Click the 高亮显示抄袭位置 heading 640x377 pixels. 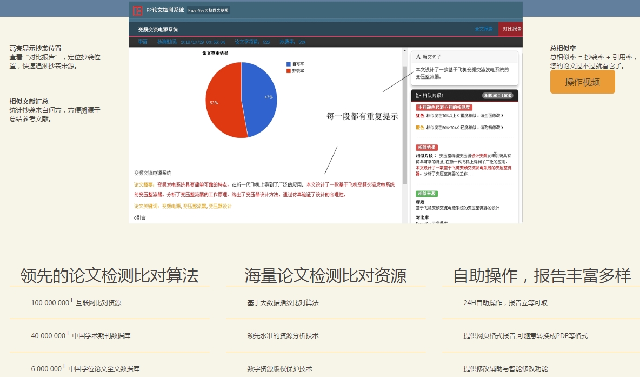(36, 48)
